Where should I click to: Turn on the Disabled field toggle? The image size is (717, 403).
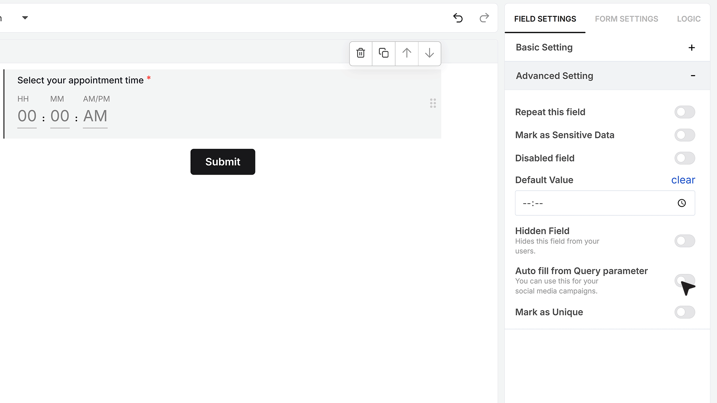click(685, 158)
